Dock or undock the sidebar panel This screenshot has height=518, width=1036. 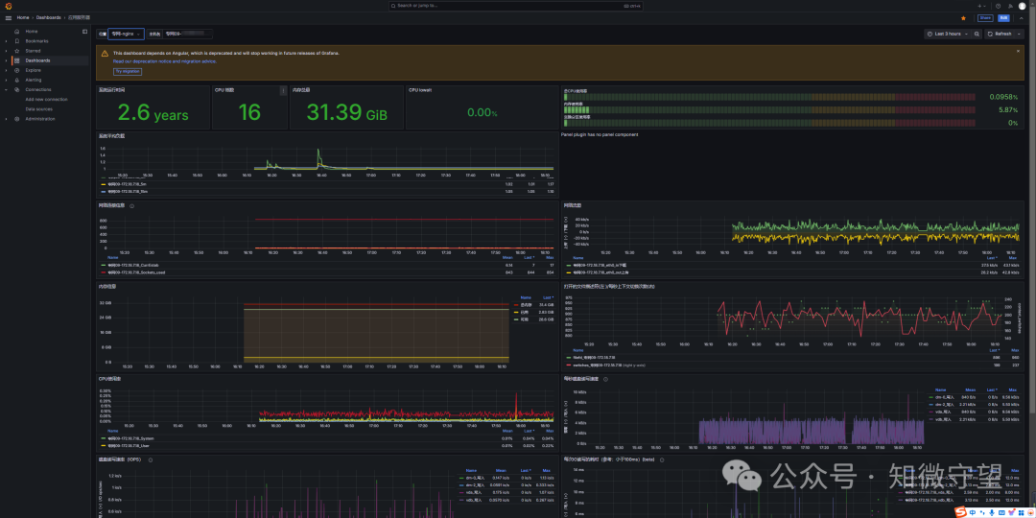(84, 31)
